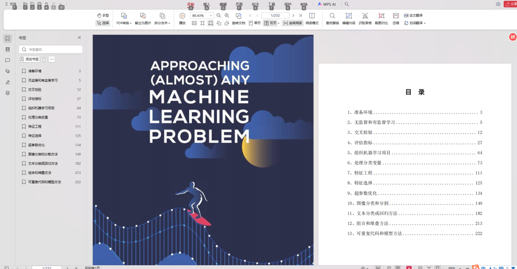This screenshot has height=269, width=517.
Task: Click Full Text Translation (全文翻译)
Action: tap(414, 15)
